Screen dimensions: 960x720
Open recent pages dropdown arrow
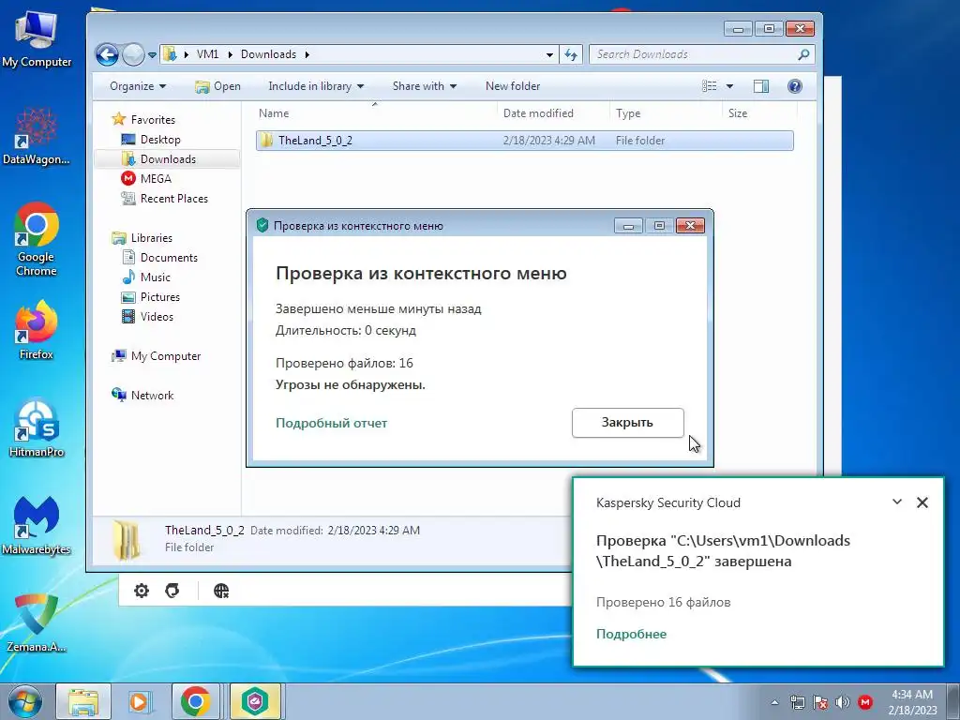(152, 55)
